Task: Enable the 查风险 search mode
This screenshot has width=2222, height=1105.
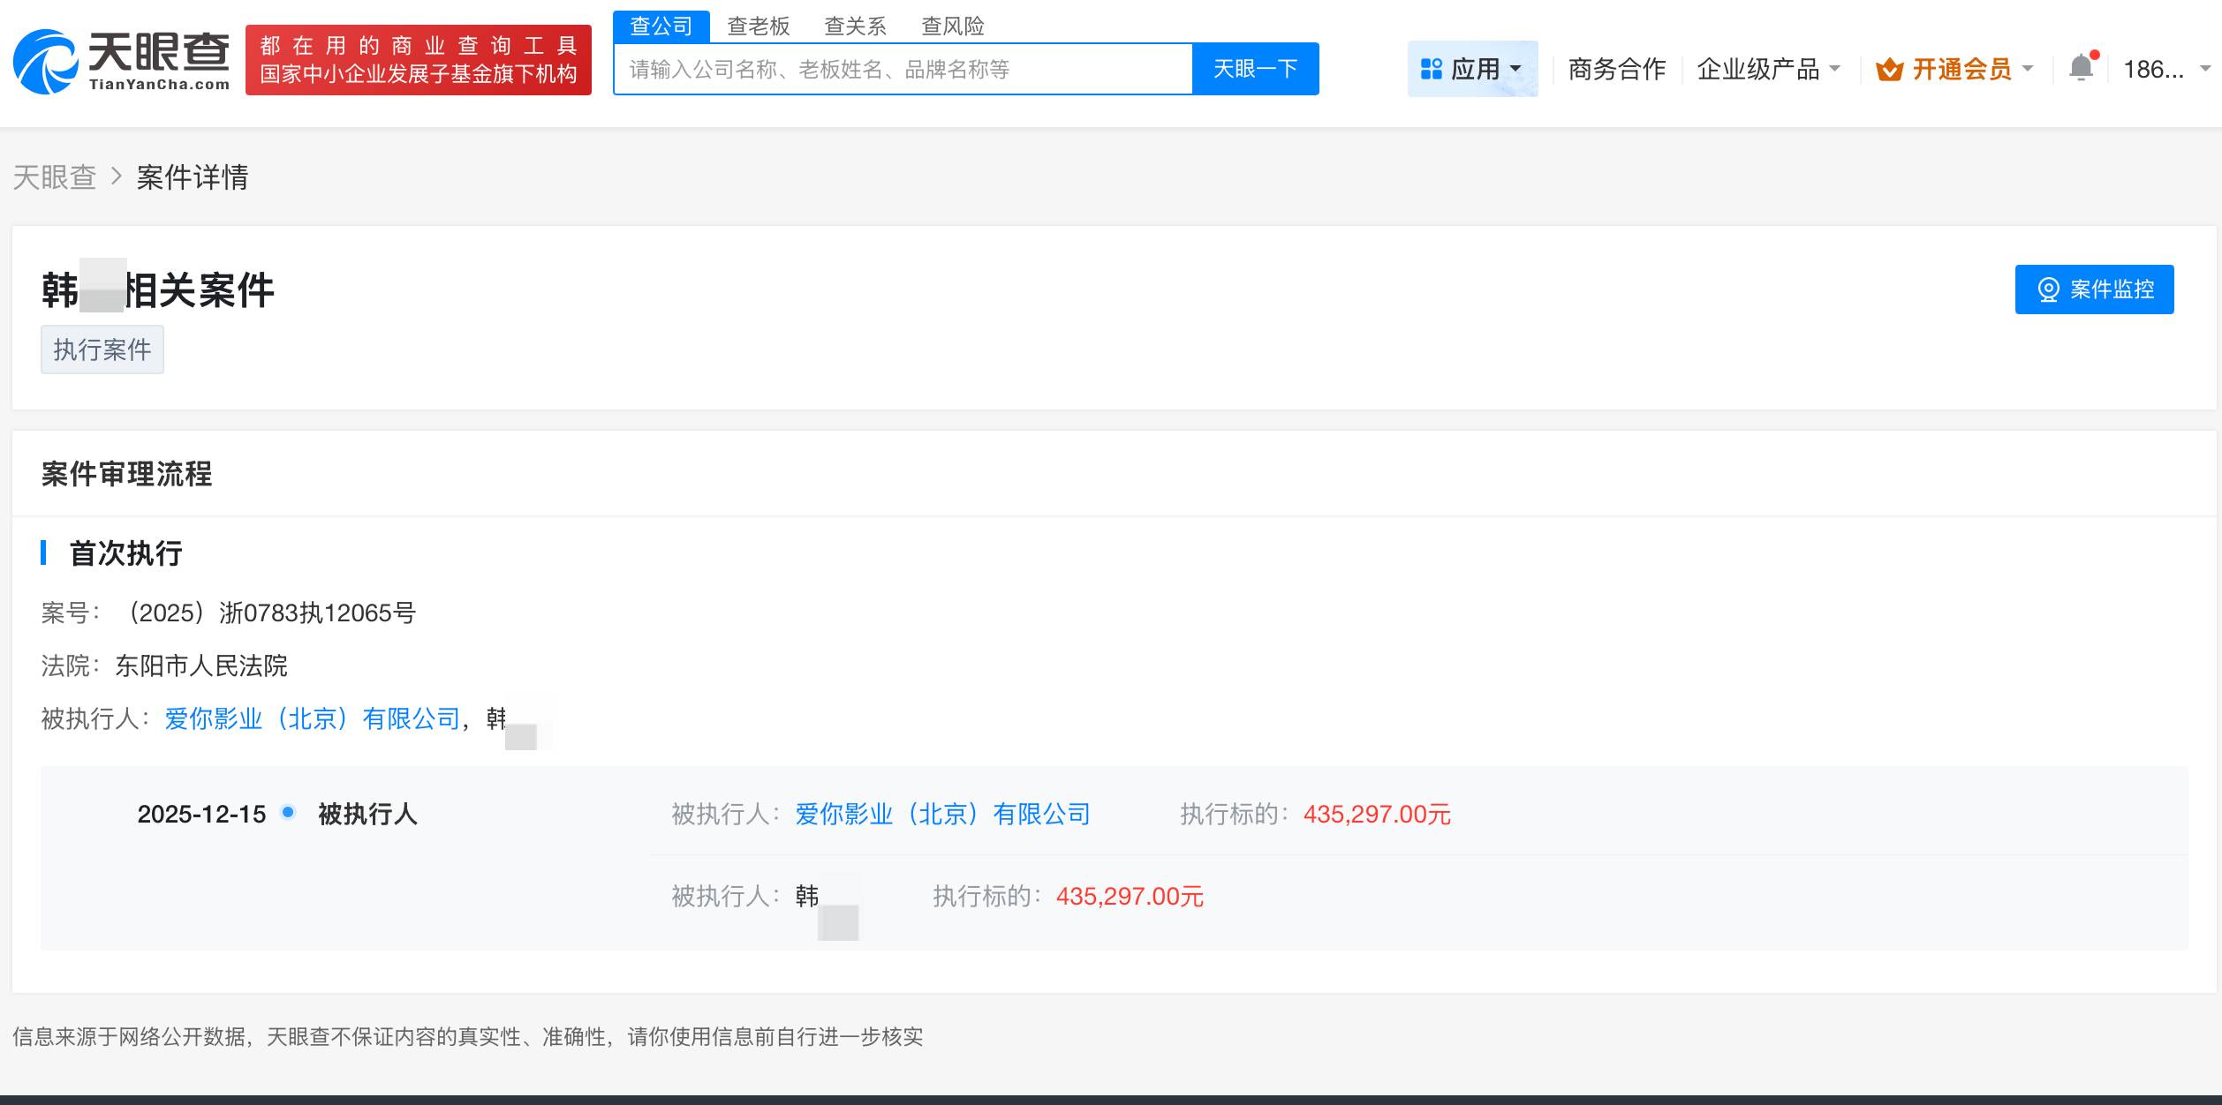Action: coord(950,26)
